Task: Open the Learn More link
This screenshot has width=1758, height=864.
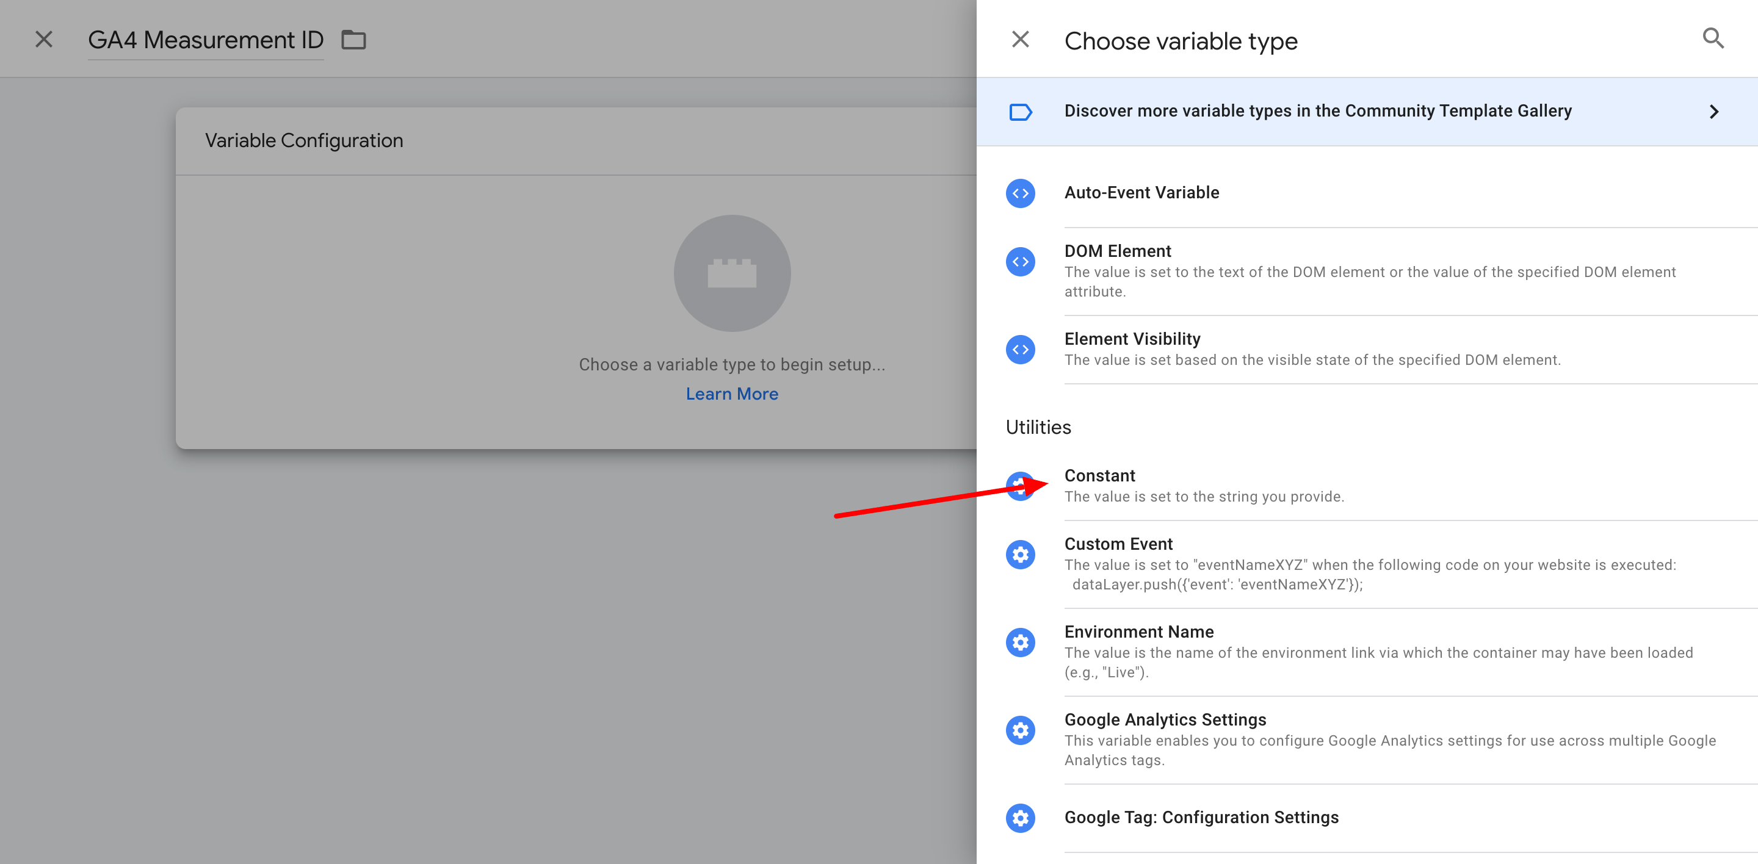Action: click(732, 394)
